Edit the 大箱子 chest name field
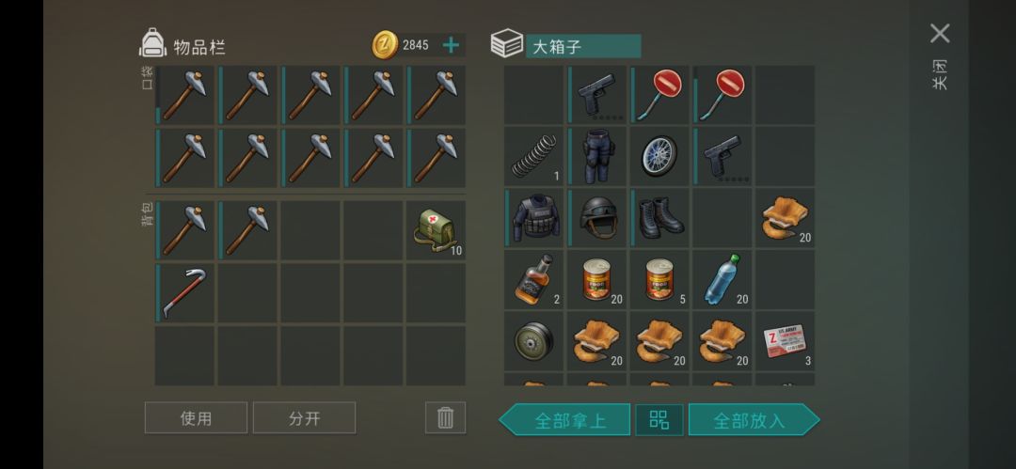The width and height of the screenshot is (1016, 469). (x=583, y=46)
